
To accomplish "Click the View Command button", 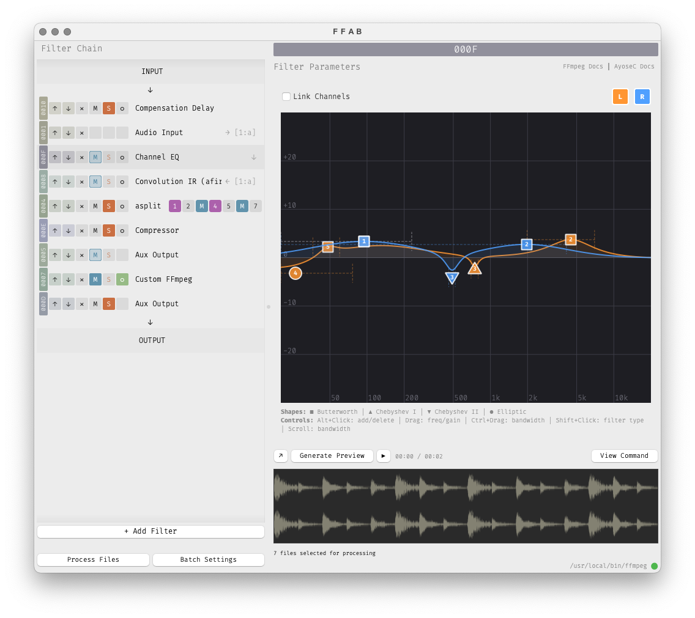I will pyautogui.click(x=624, y=456).
